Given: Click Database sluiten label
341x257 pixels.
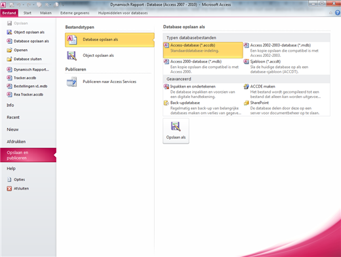Looking at the screenshot, I should (x=28, y=59).
